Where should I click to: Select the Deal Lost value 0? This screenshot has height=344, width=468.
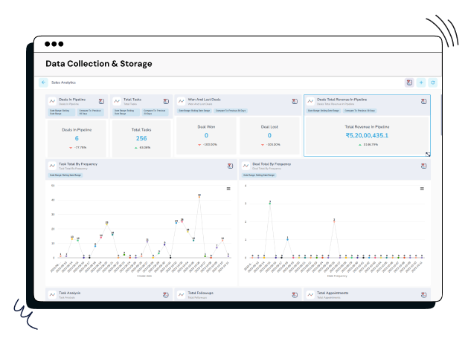[x=269, y=135]
